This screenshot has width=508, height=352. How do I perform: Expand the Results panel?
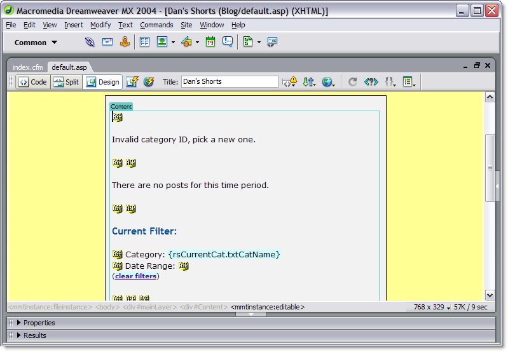coord(34,335)
